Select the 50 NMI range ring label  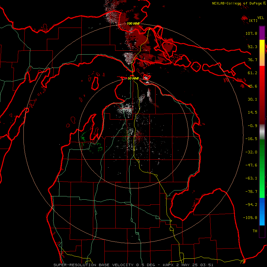coord(133,78)
